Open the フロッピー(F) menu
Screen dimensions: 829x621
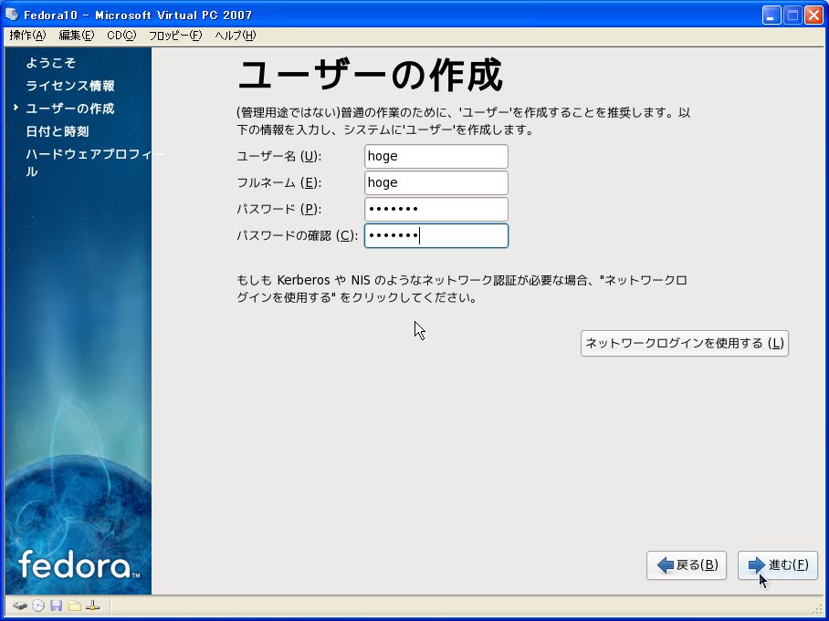tap(175, 36)
